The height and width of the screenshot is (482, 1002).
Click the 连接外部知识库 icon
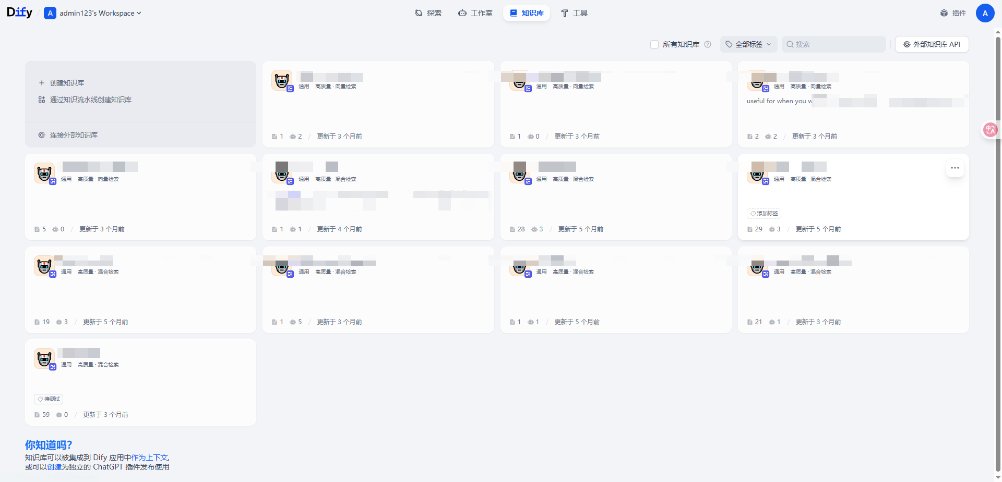point(42,135)
